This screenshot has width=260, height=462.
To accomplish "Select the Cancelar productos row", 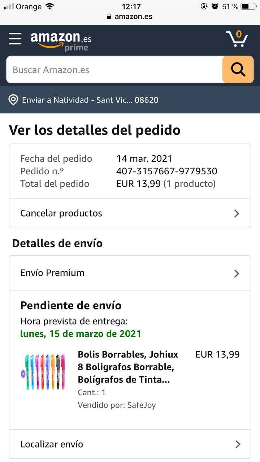I will point(130,213).
